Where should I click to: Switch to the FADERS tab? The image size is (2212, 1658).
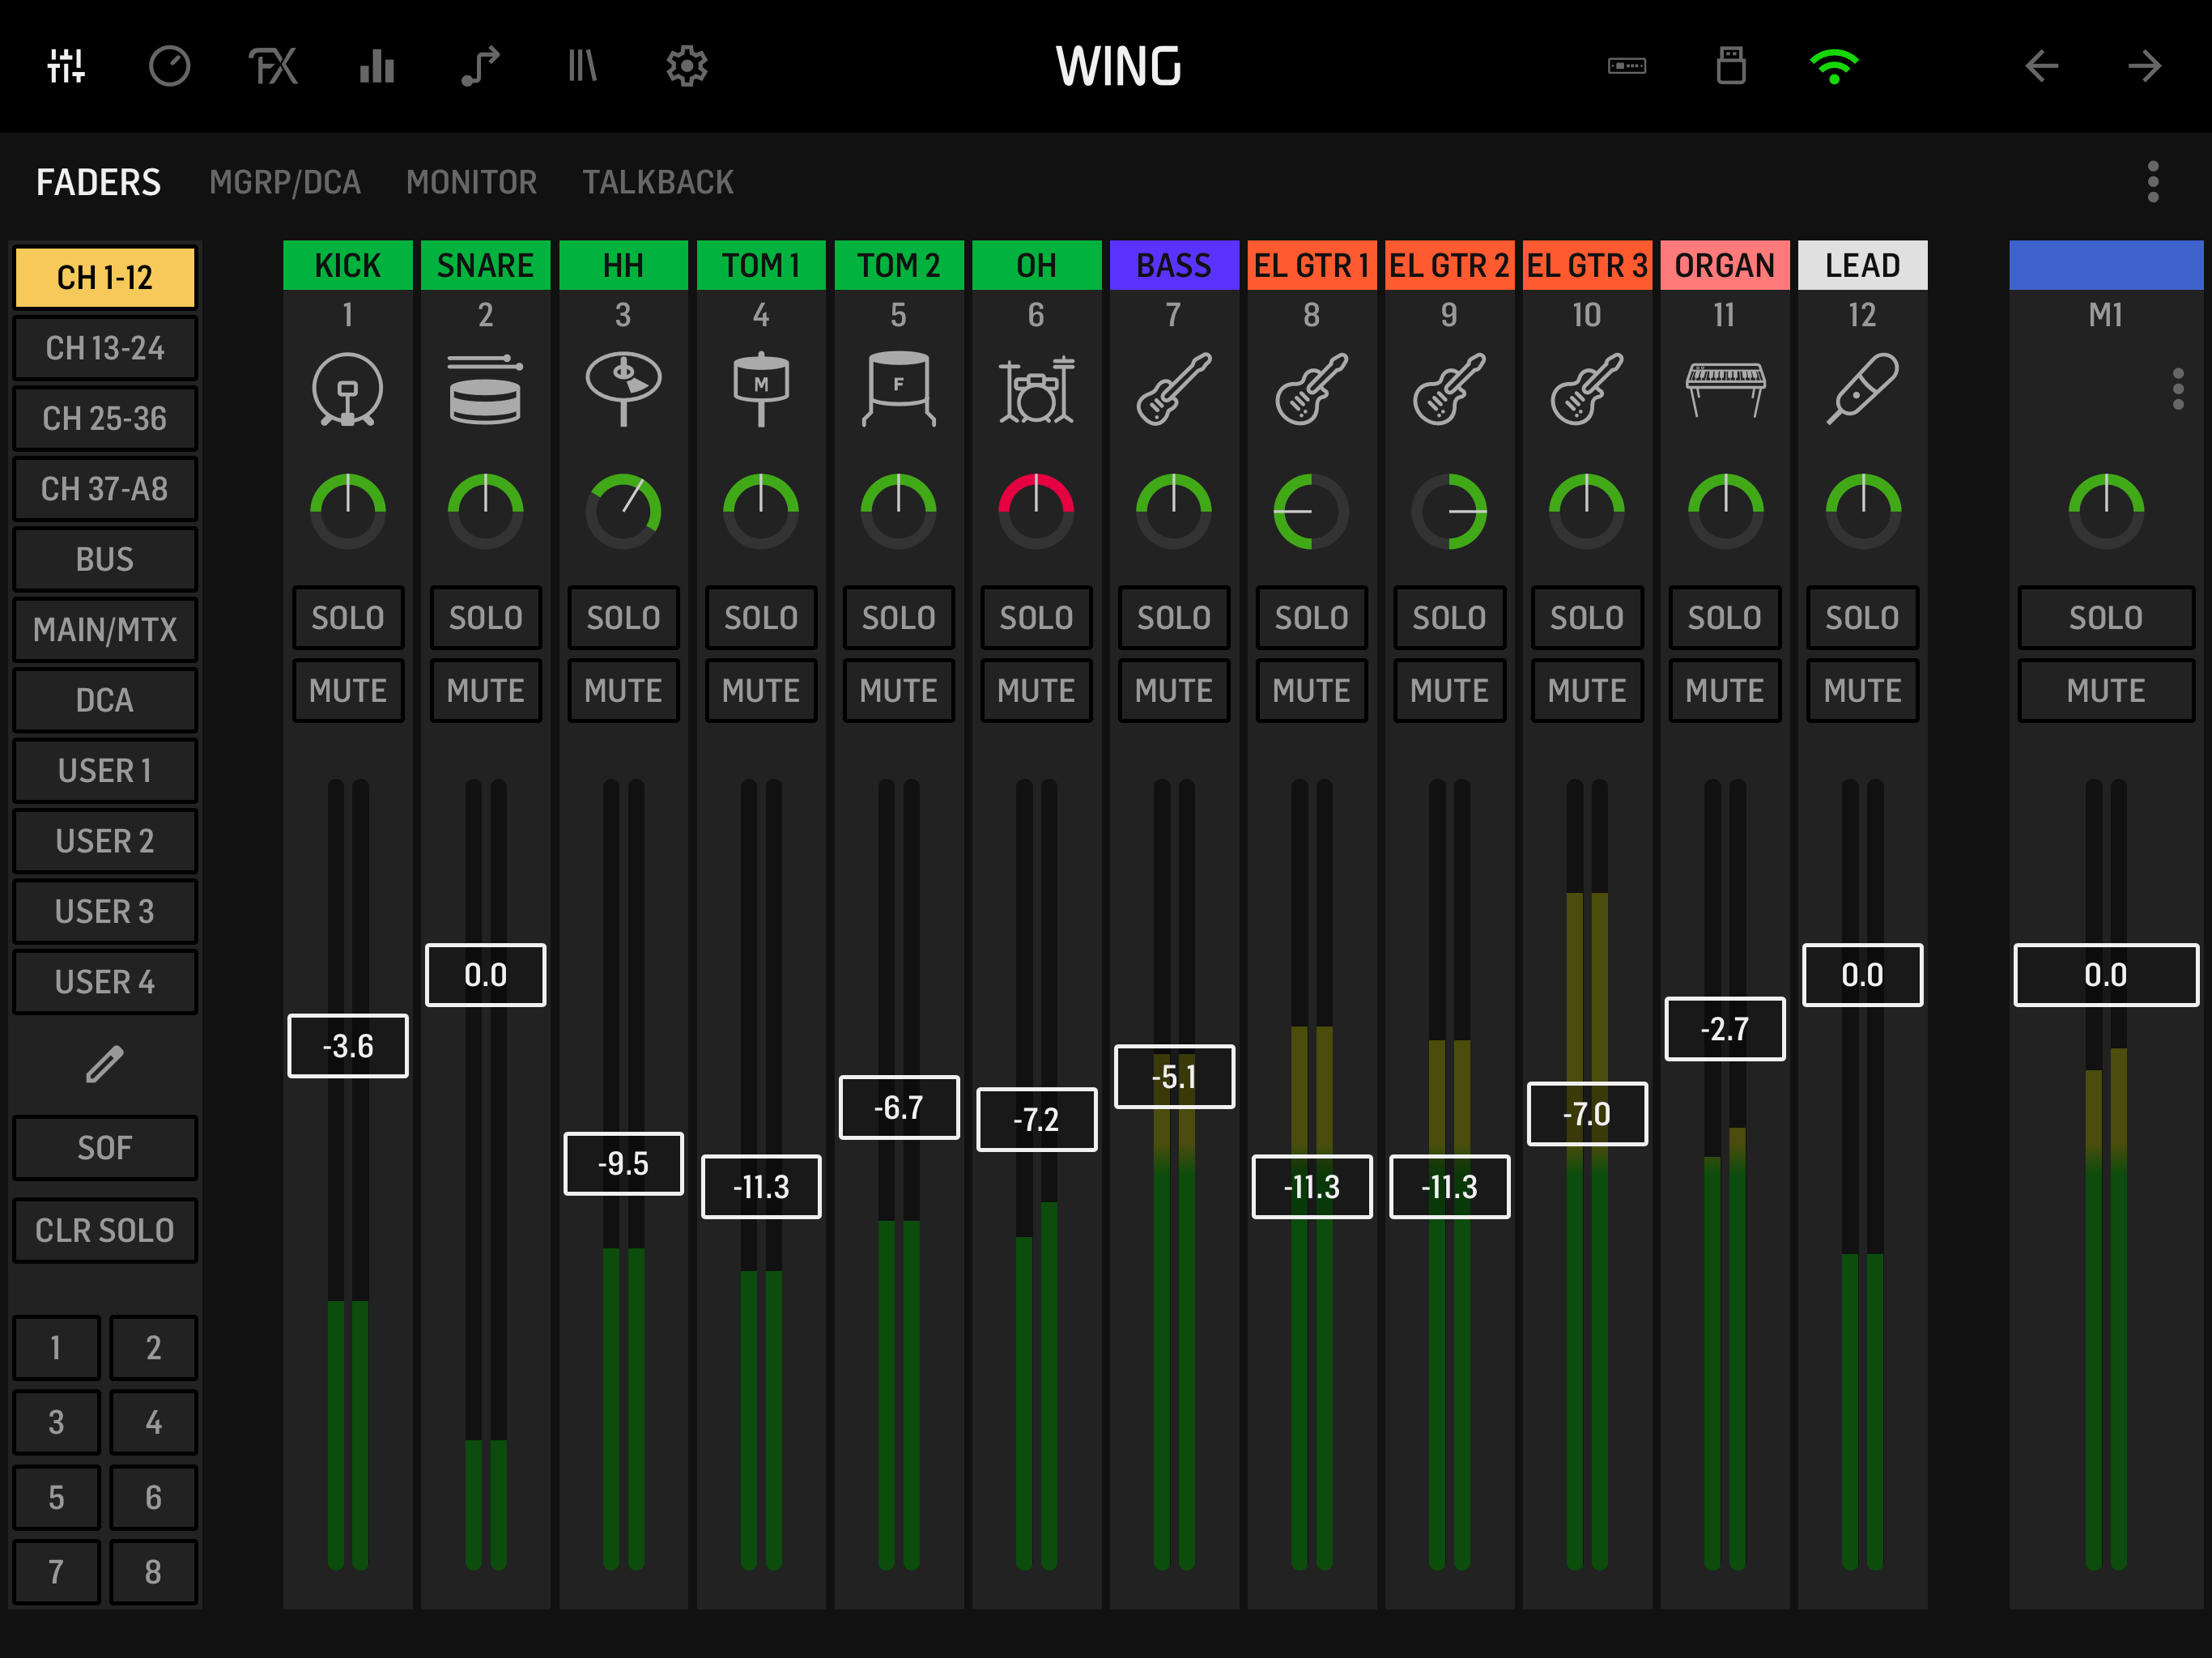[x=98, y=182]
